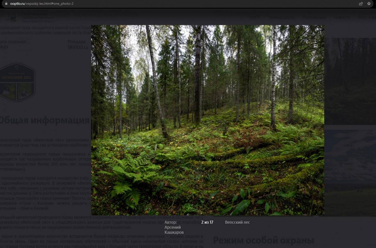Click the 'Общая информация' heading

point(44,120)
